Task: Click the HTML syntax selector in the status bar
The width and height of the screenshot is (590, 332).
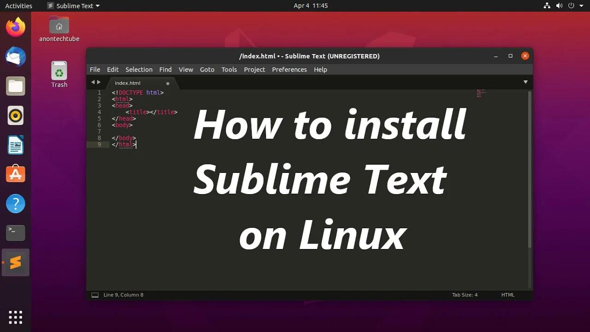Action: click(x=507, y=295)
